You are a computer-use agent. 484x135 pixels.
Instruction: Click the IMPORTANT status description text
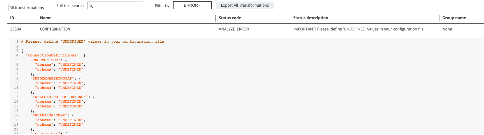click(358, 29)
